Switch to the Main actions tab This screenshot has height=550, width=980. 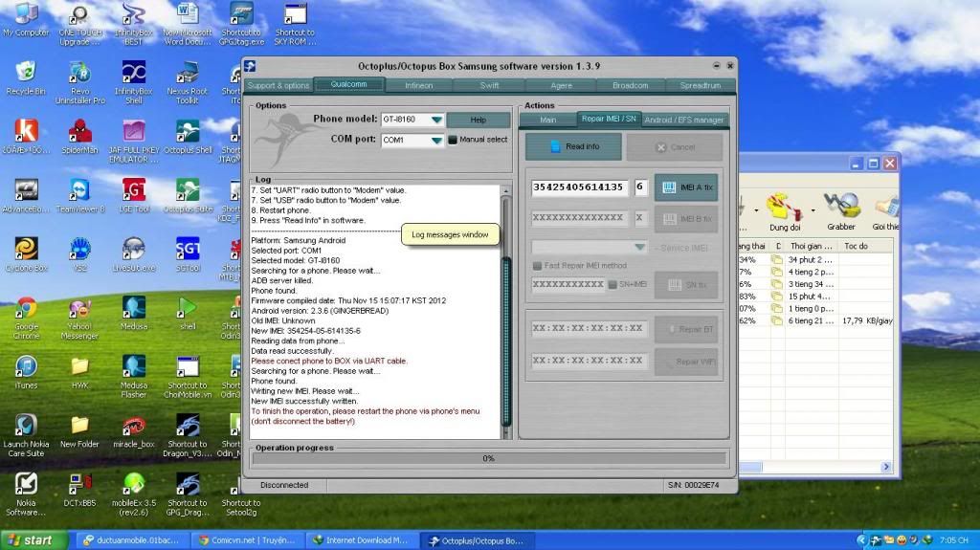point(548,120)
